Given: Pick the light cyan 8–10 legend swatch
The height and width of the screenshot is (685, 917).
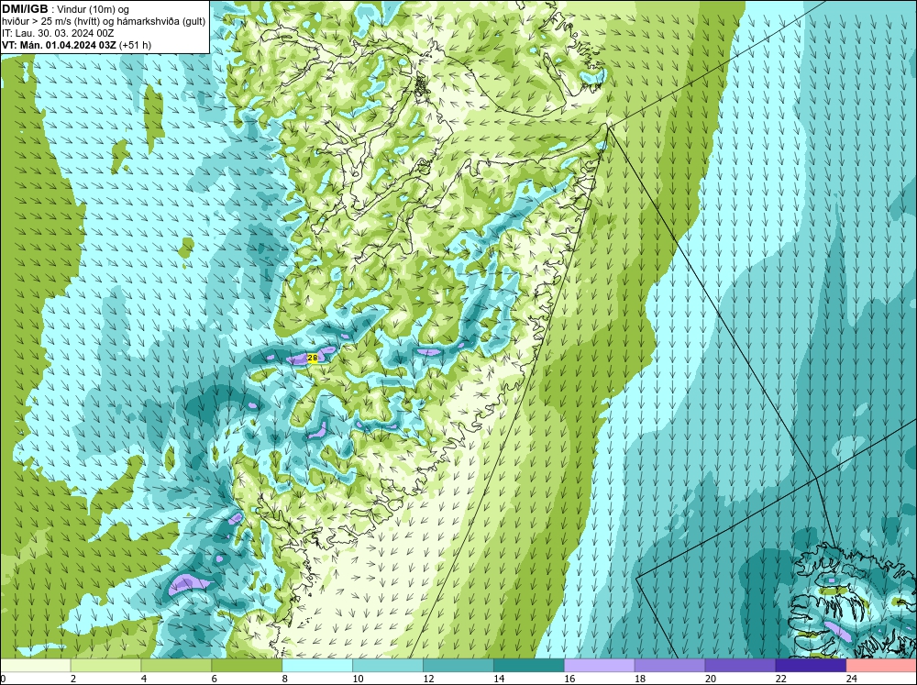Looking at the screenshot, I should tap(317, 666).
